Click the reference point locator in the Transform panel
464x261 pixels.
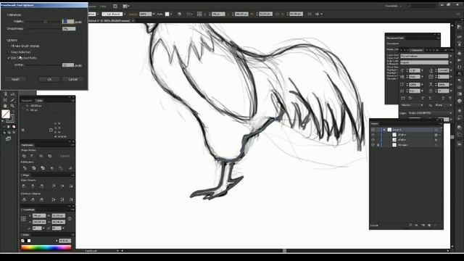[23, 219]
